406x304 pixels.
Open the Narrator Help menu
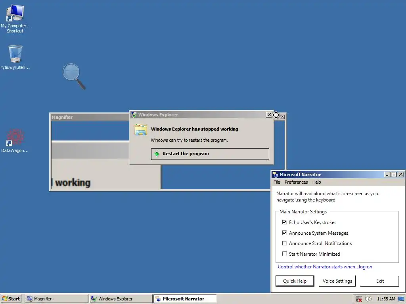(x=316, y=182)
